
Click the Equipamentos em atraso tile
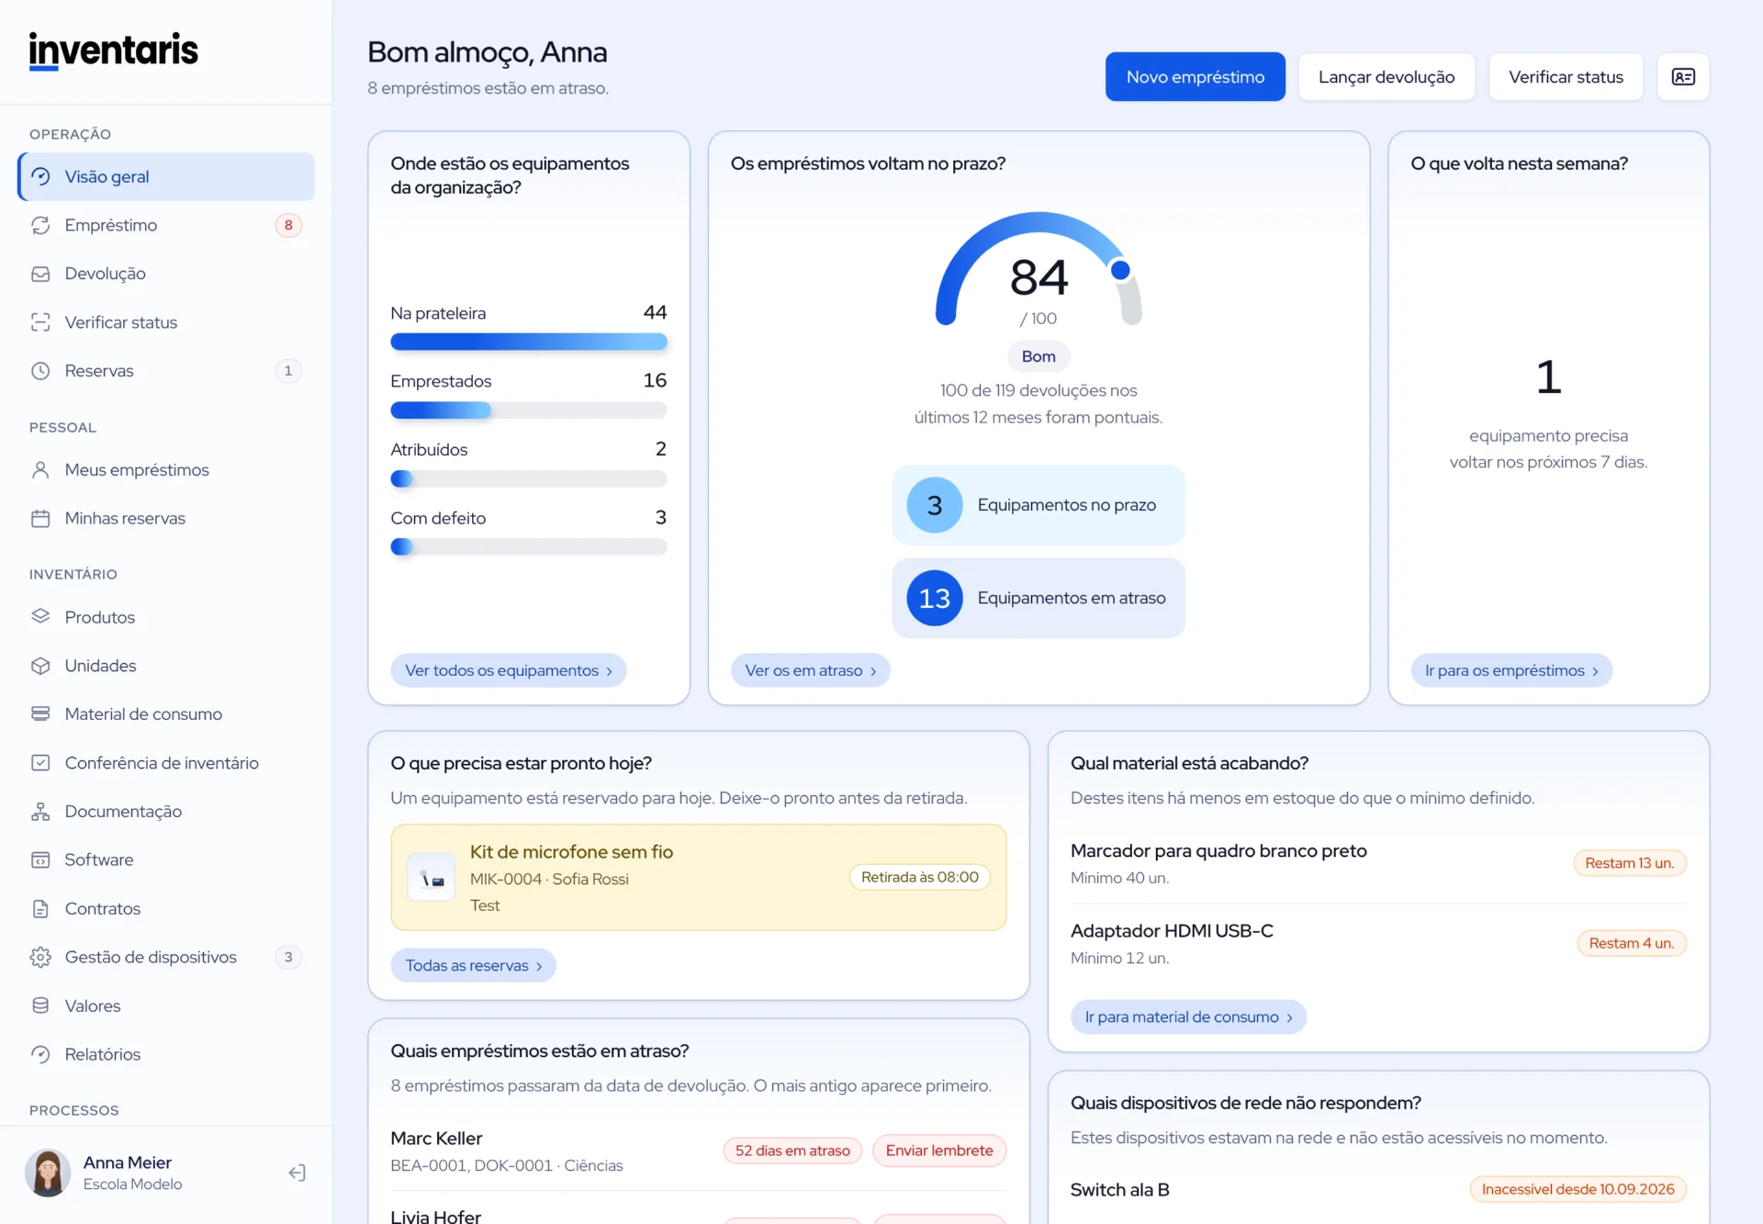(1039, 598)
